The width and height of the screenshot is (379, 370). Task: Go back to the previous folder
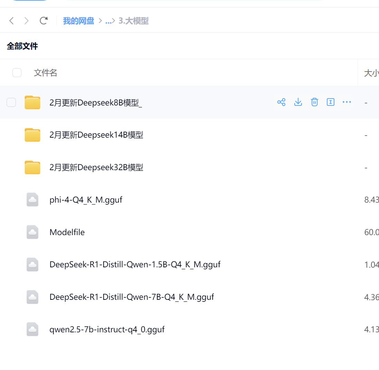(x=11, y=20)
